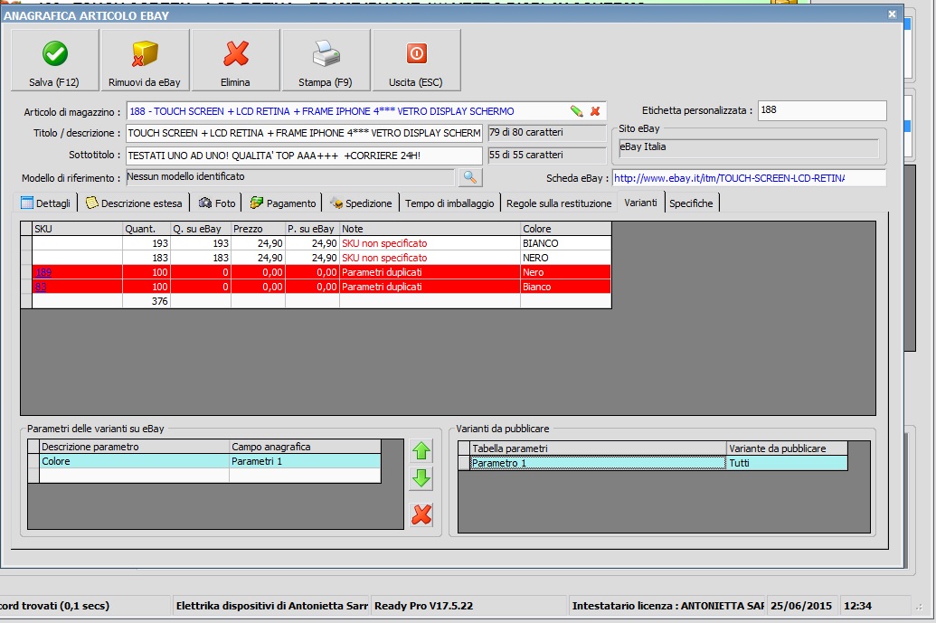Screen dimensions: 936x623
Task: Click the Etichetta personalizzata field
Action: click(x=822, y=110)
